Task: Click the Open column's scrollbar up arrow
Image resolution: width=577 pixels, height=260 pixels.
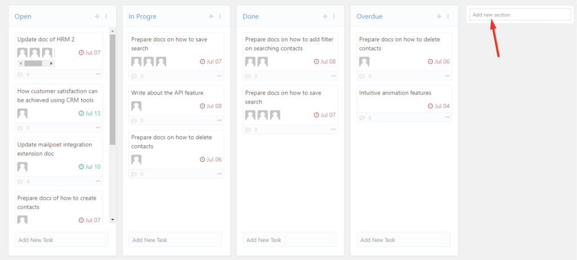Action: pos(113,31)
